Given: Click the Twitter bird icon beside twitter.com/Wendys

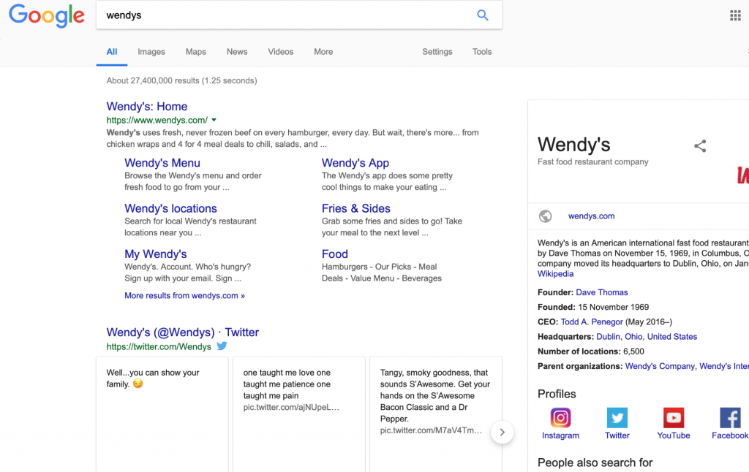Looking at the screenshot, I should coord(222,346).
